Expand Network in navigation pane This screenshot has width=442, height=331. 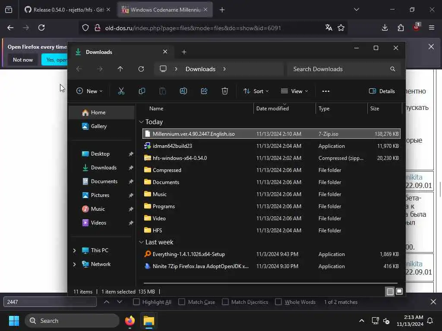(74, 264)
